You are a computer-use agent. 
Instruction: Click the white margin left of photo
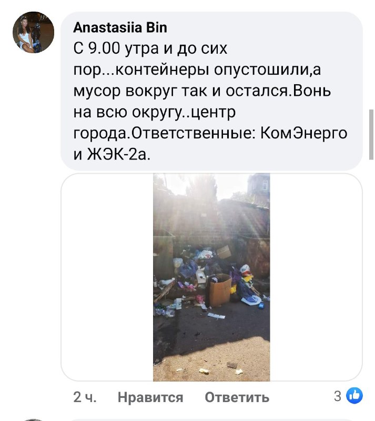[x=107, y=277]
